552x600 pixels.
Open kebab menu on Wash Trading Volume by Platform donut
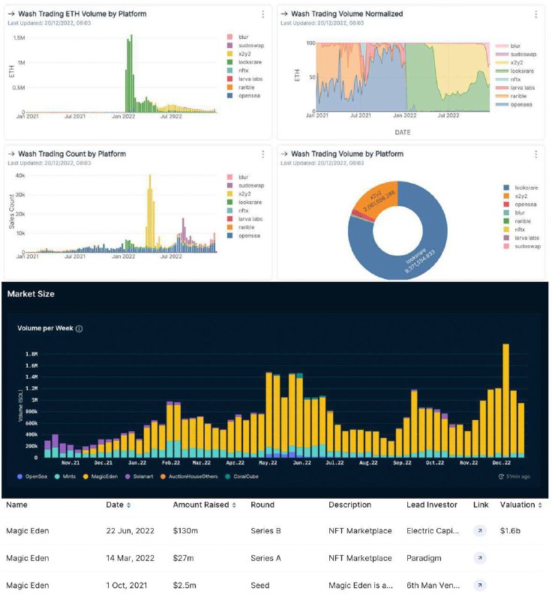[535, 154]
